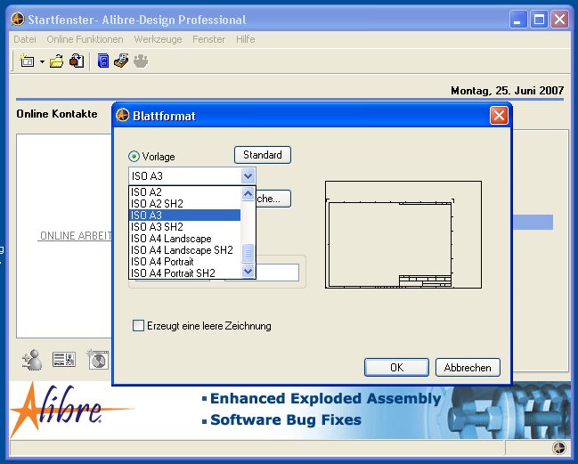578x464 pixels.
Task: Click the Abbrechen button
Action: point(468,368)
